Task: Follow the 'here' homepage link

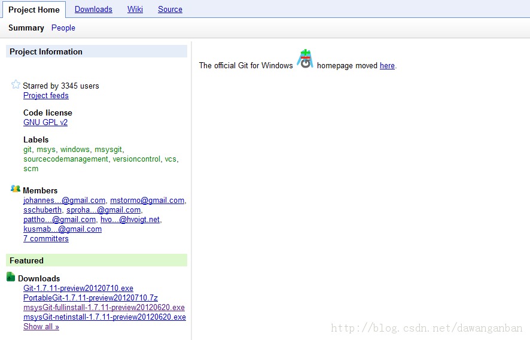Action: pos(387,66)
